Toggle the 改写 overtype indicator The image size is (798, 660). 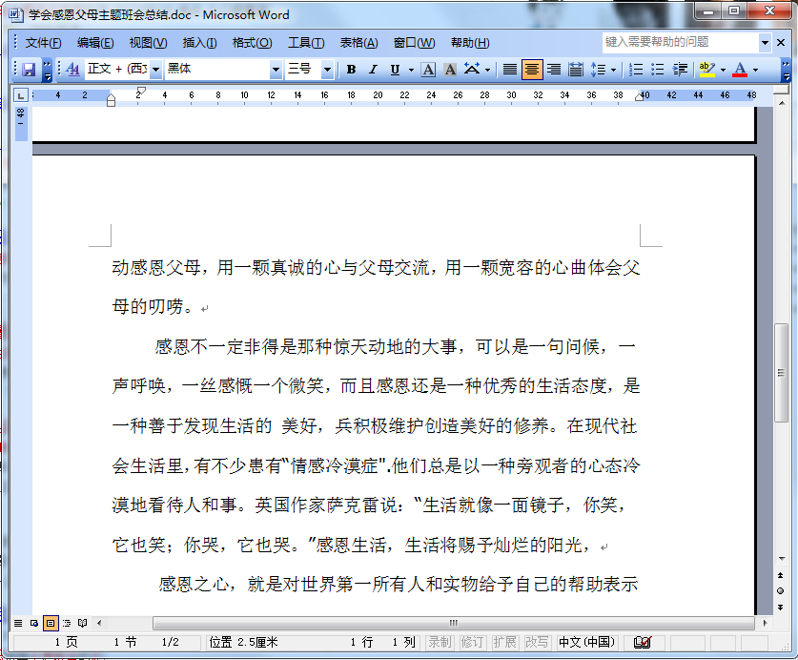[538, 642]
